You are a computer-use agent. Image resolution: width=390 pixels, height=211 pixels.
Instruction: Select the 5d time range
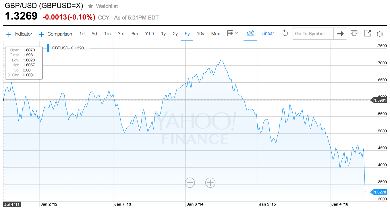point(94,34)
